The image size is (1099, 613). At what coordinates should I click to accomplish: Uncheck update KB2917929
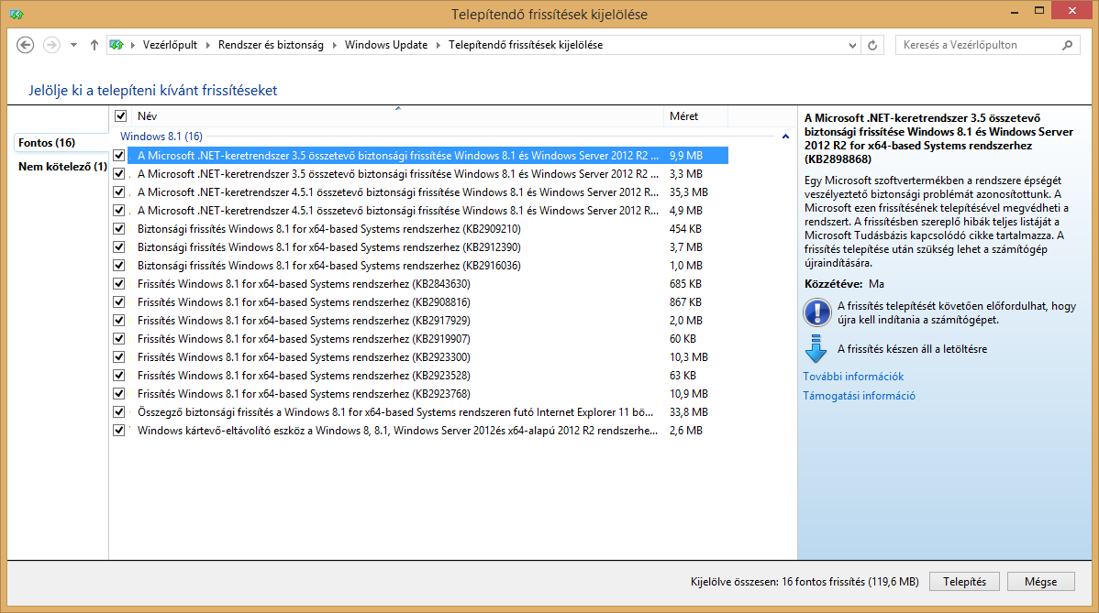tap(119, 320)
